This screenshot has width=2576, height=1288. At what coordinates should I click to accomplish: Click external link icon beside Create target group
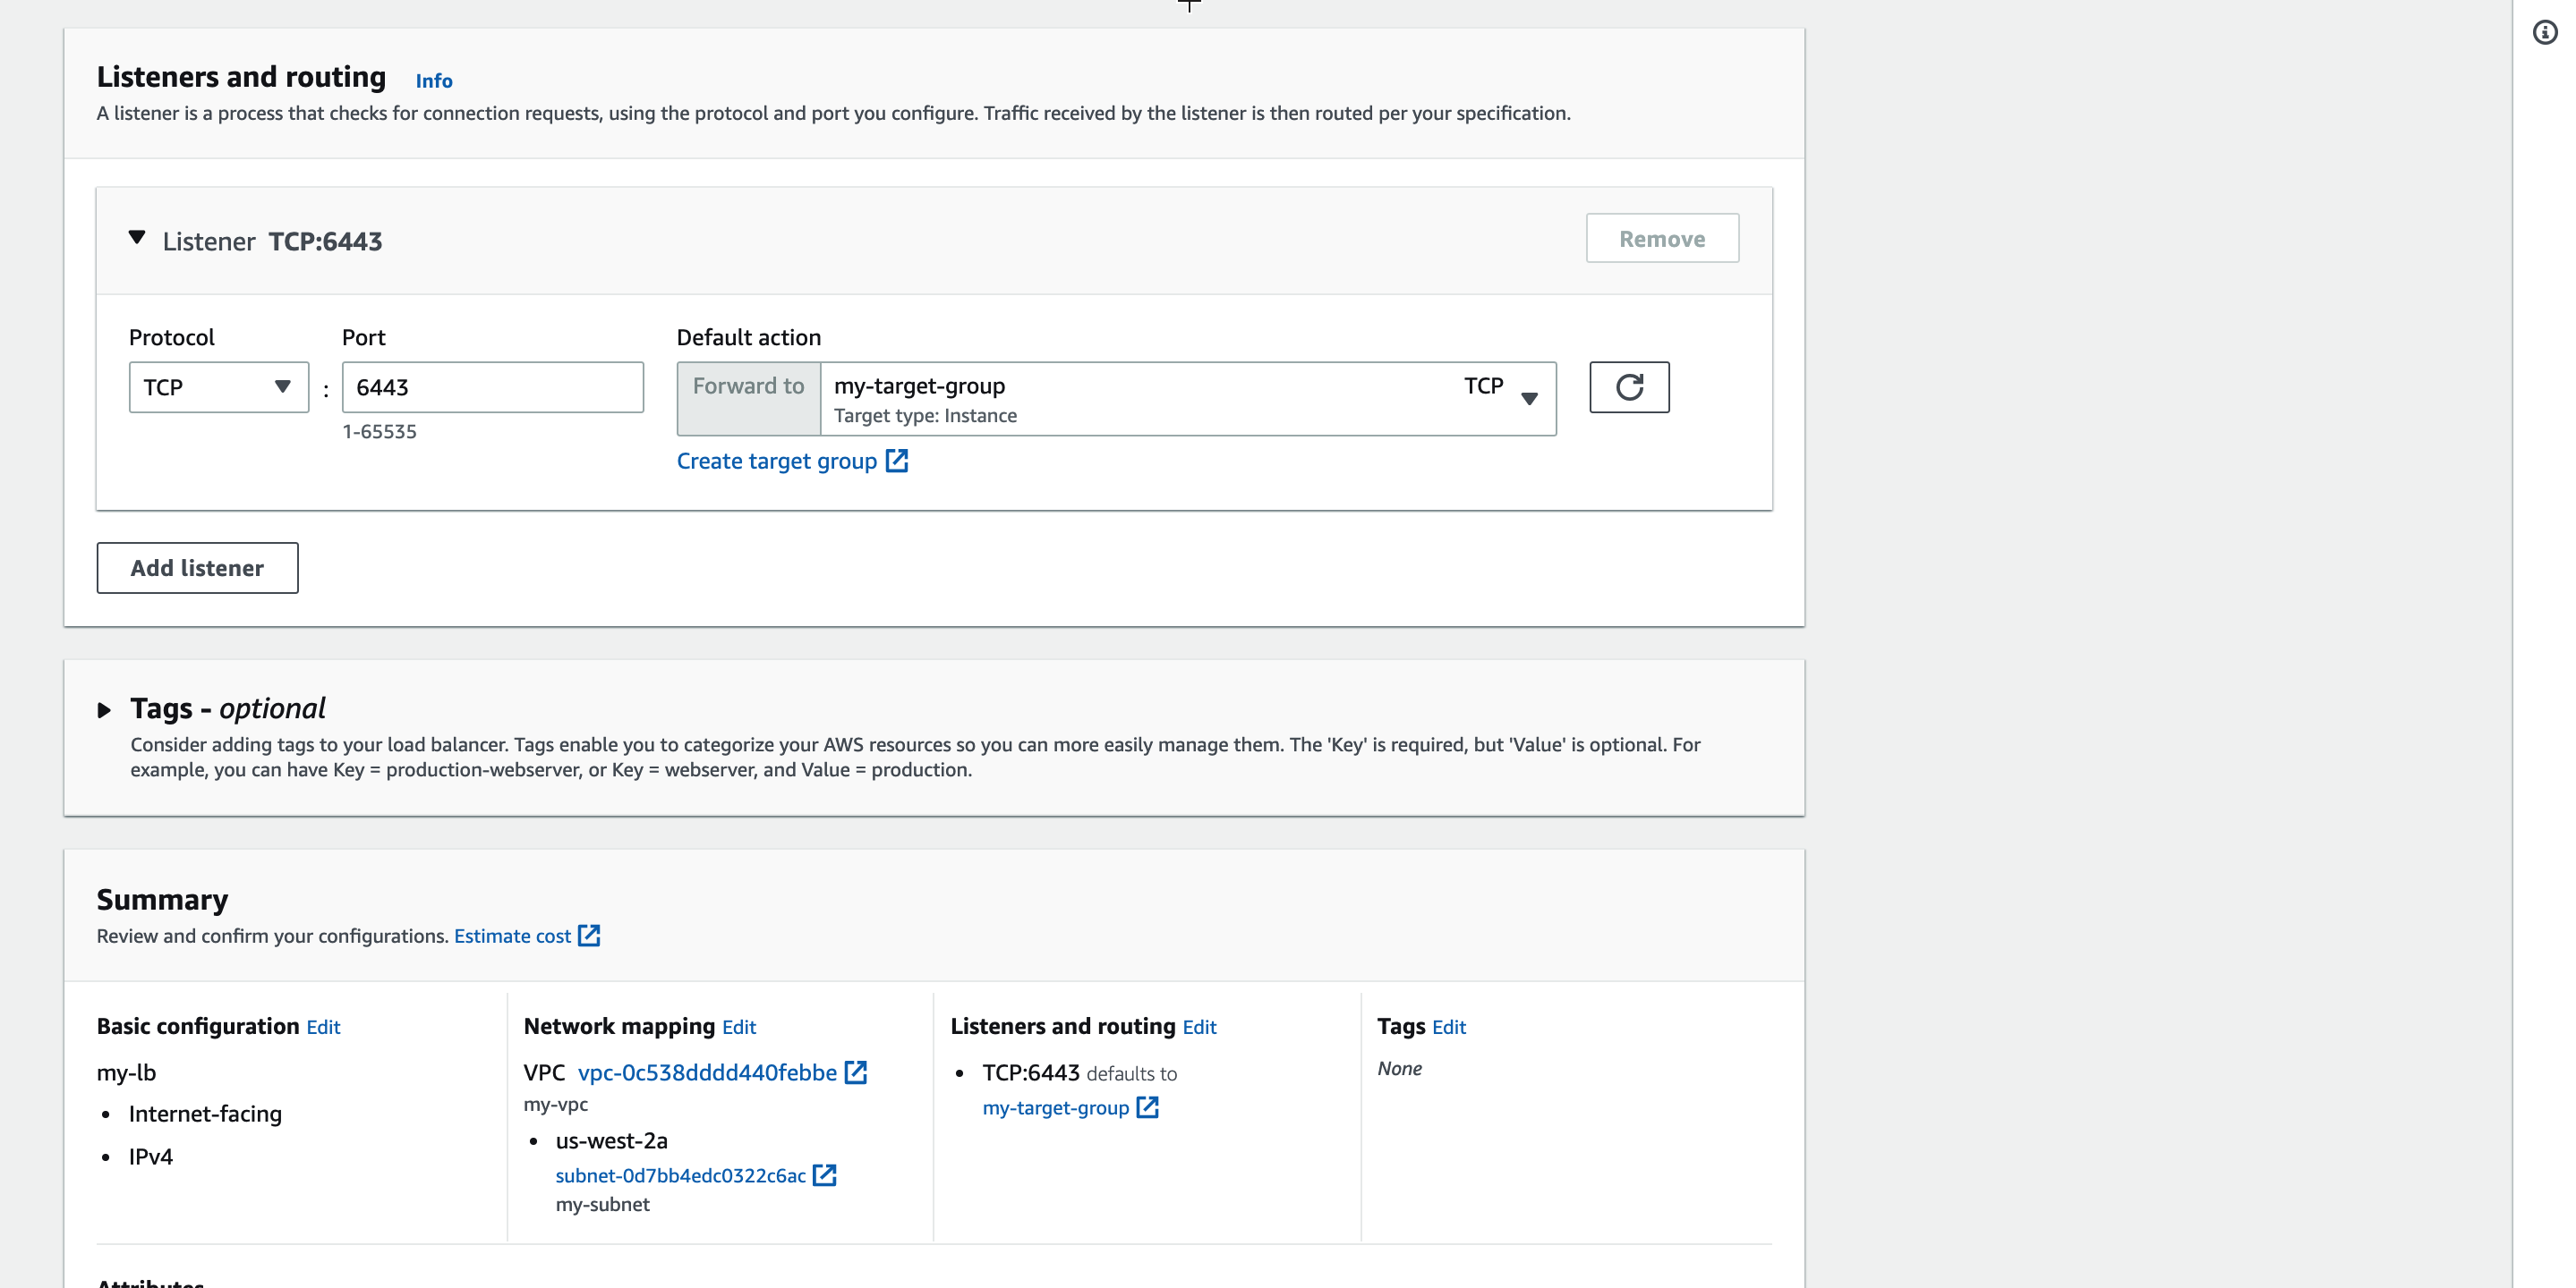(x=897, y=461)
